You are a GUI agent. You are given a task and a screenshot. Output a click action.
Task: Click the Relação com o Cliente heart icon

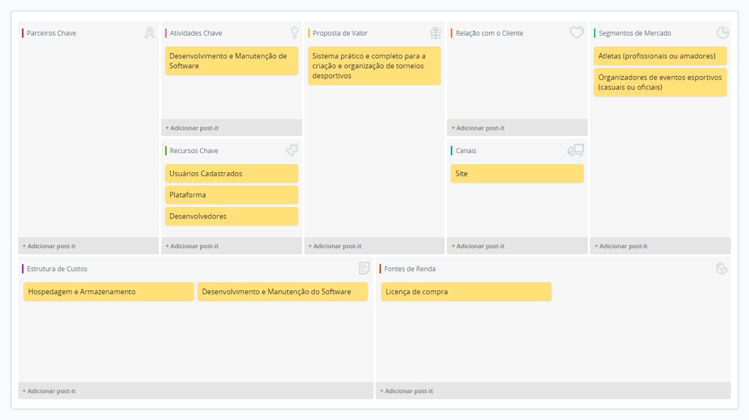click(576, 33)
